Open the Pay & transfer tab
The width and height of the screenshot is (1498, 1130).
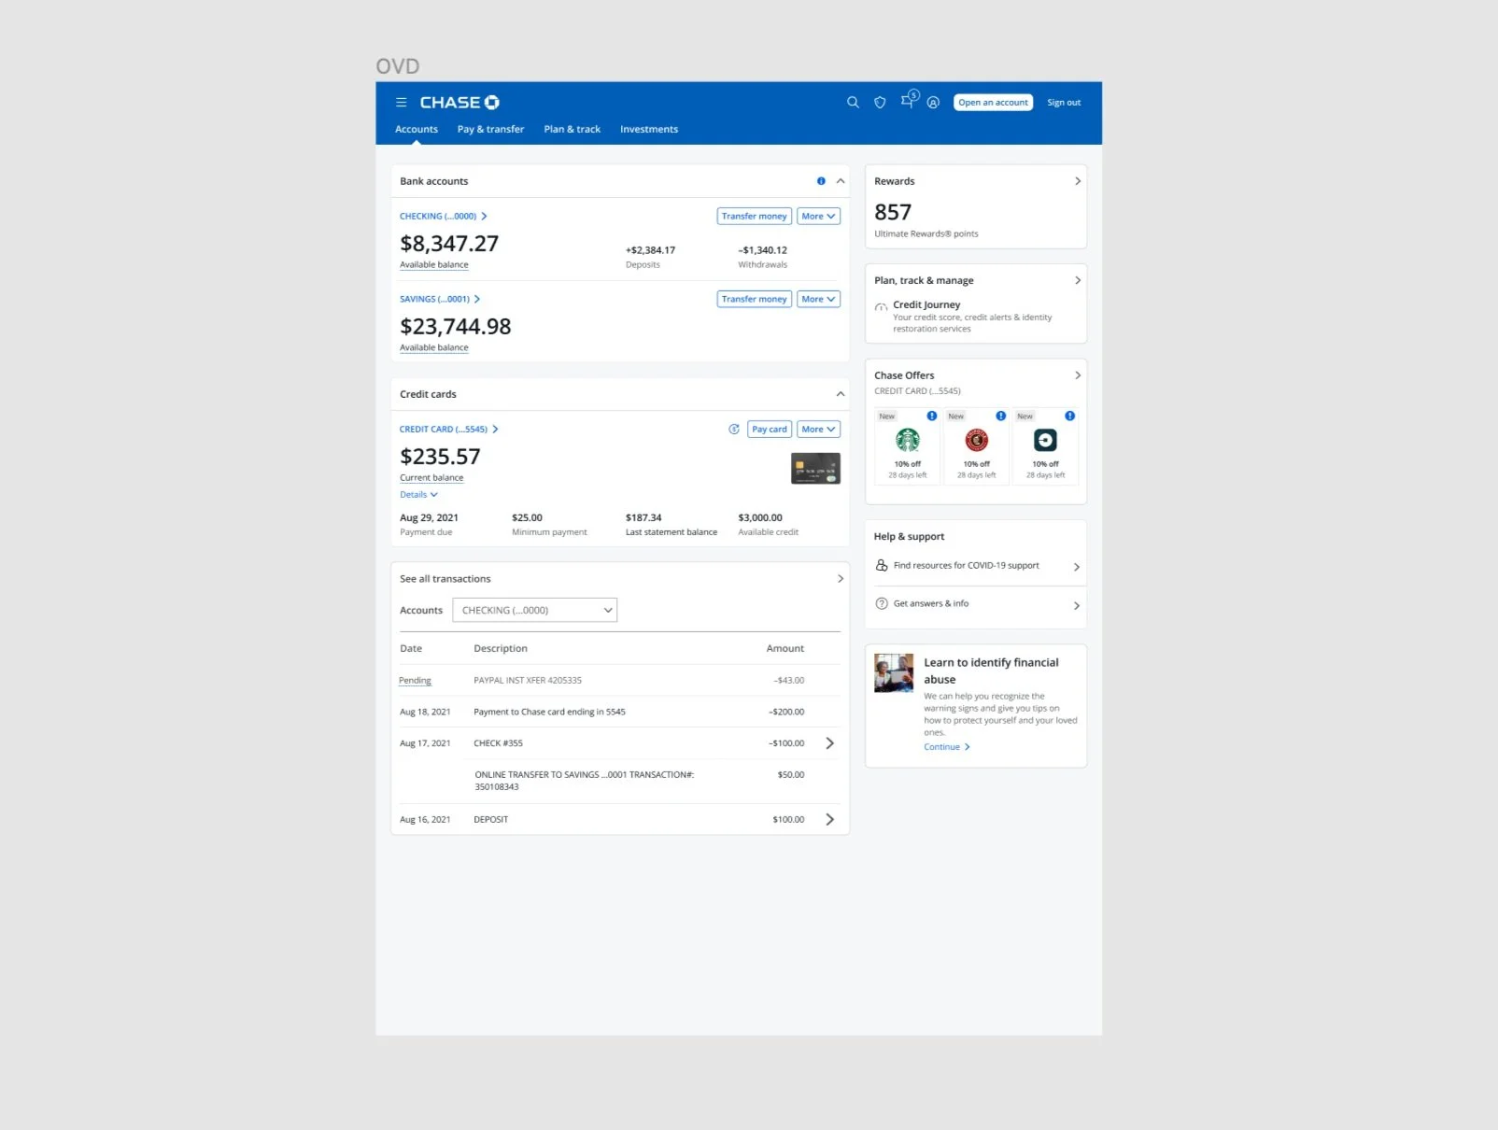(490, 130)
